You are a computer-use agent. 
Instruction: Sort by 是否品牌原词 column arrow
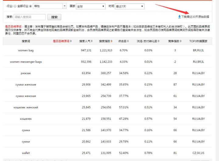[71, 41]
